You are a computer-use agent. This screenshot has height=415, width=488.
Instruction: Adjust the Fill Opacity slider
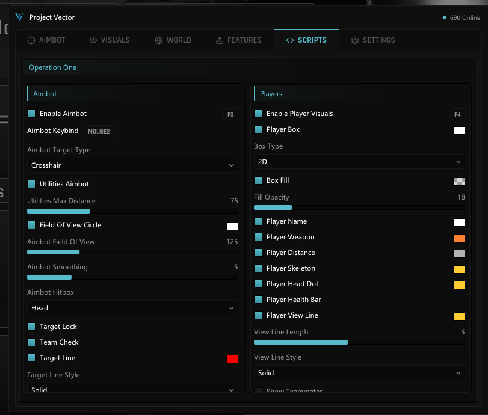359,207
